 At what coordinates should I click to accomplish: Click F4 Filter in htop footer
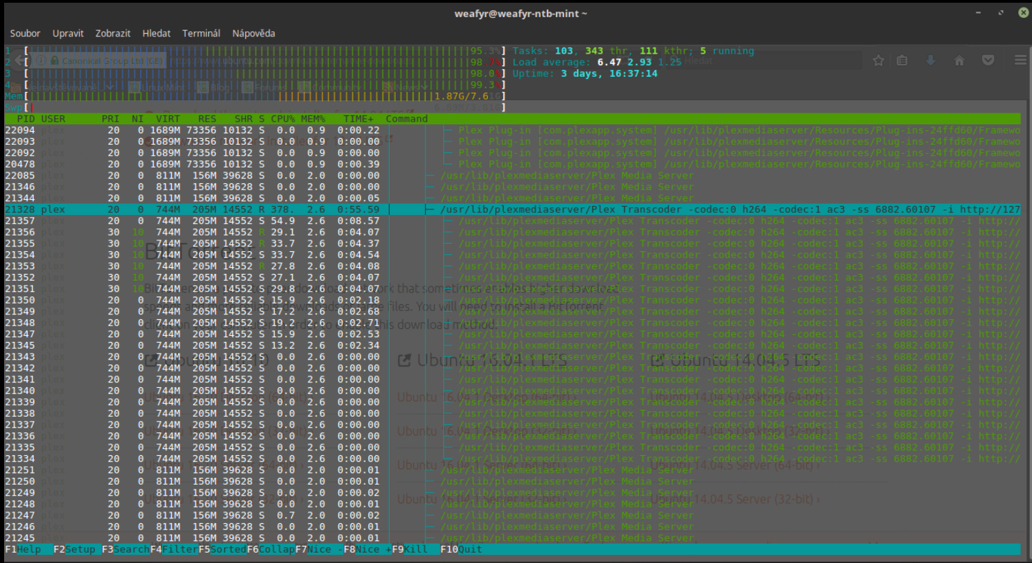[x=174, y=549]
